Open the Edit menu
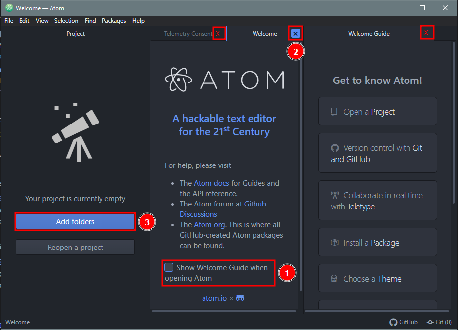458x330 pixels. pyautogui.click(x=24, y=21)
